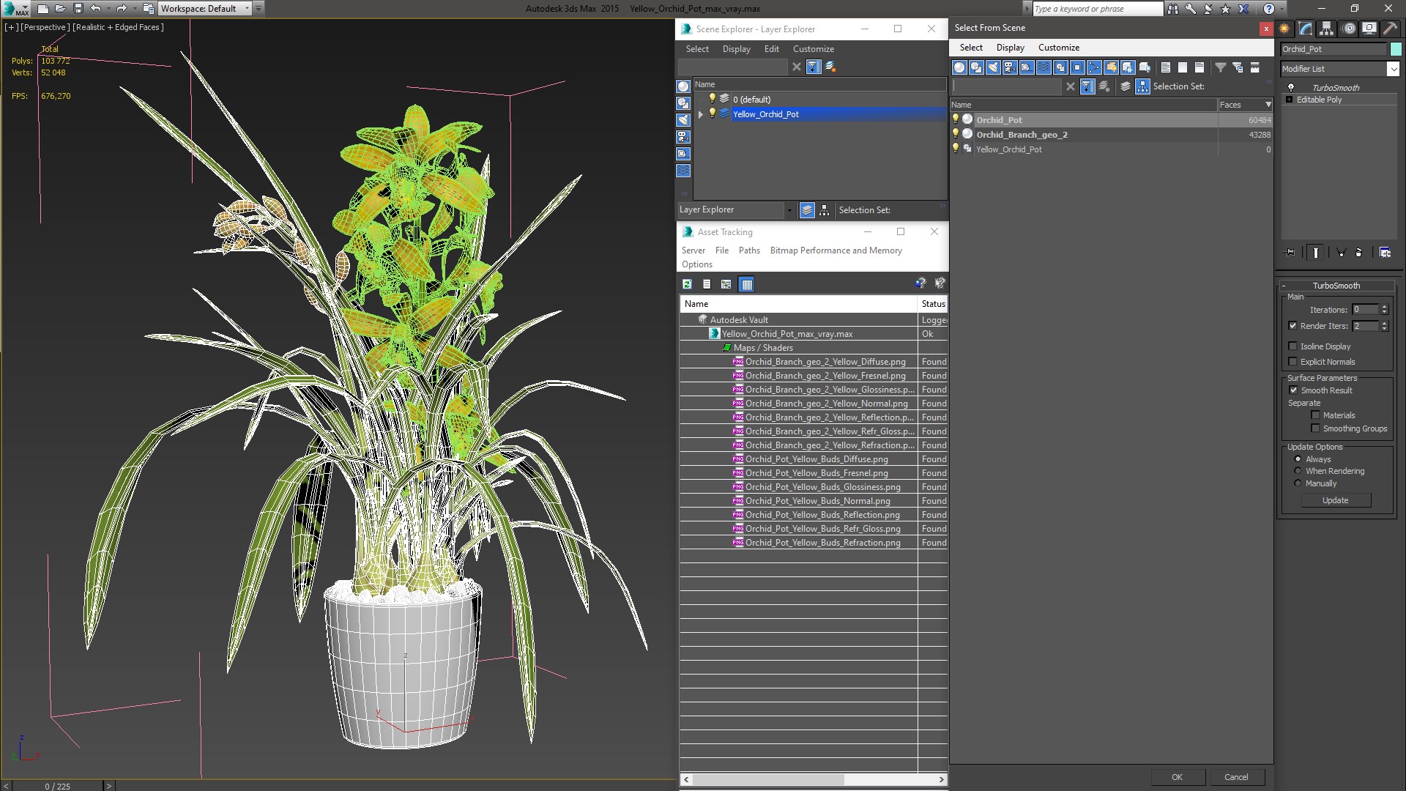Click the TurboSmooth Update button
Screen dimensions: 1406x791
pyautogui.click(x=1335, y=500)
